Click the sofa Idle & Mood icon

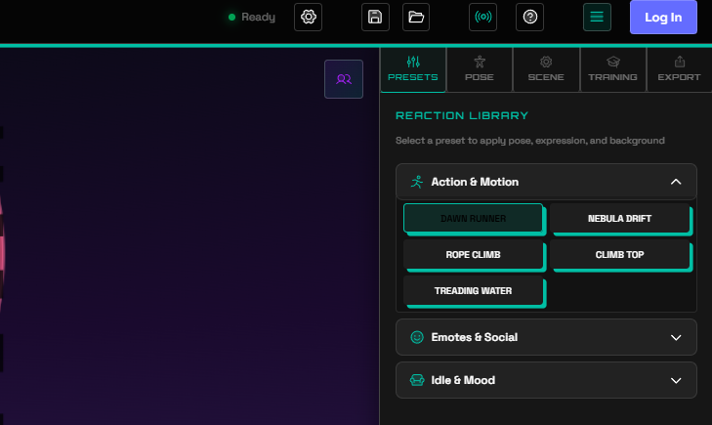click(417, 380)
